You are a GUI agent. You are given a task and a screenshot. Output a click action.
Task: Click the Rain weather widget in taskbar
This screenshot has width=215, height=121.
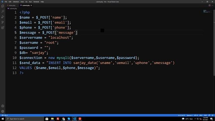pos(187,119)
